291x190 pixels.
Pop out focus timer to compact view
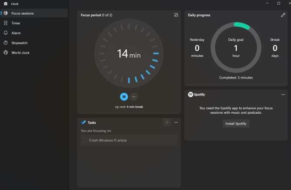tap(176, 15)
